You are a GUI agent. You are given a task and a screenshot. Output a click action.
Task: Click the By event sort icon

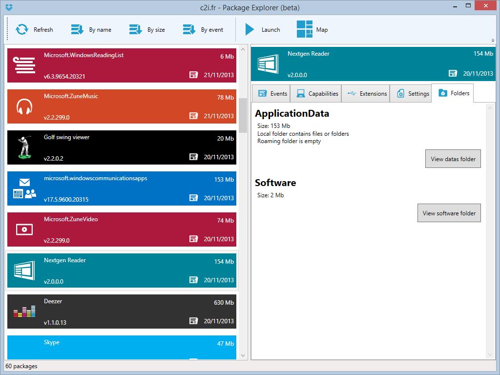click(189, 29)
